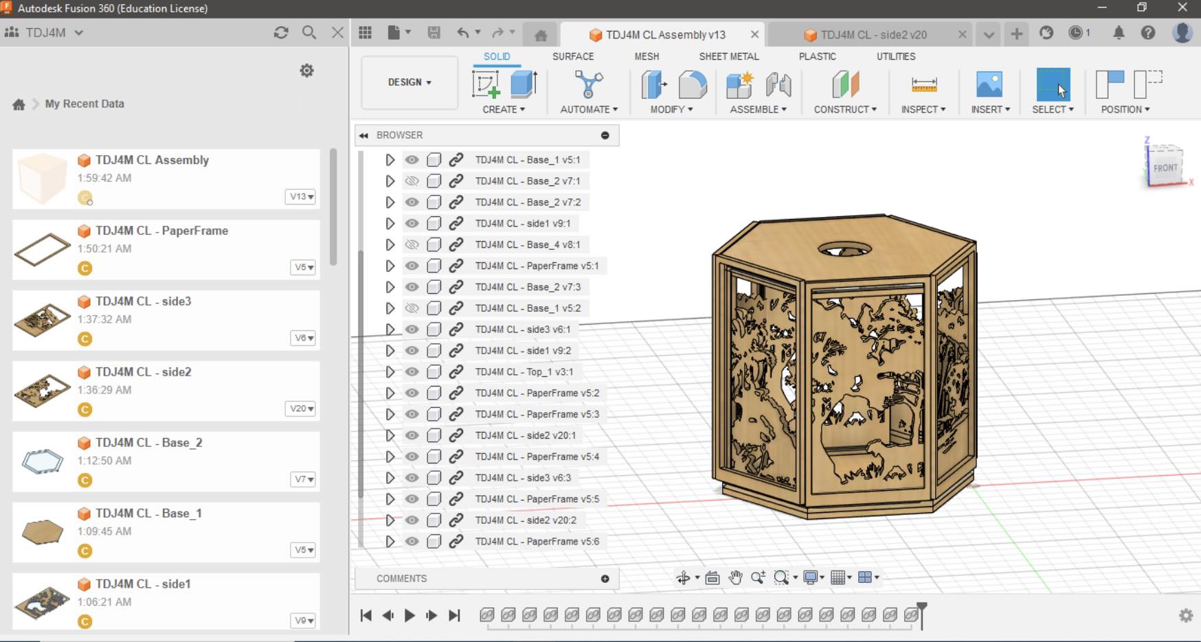This screenshot has height=642, width=1201.
Task: Click the Home view tab icon
Action: tap(541, 35)
